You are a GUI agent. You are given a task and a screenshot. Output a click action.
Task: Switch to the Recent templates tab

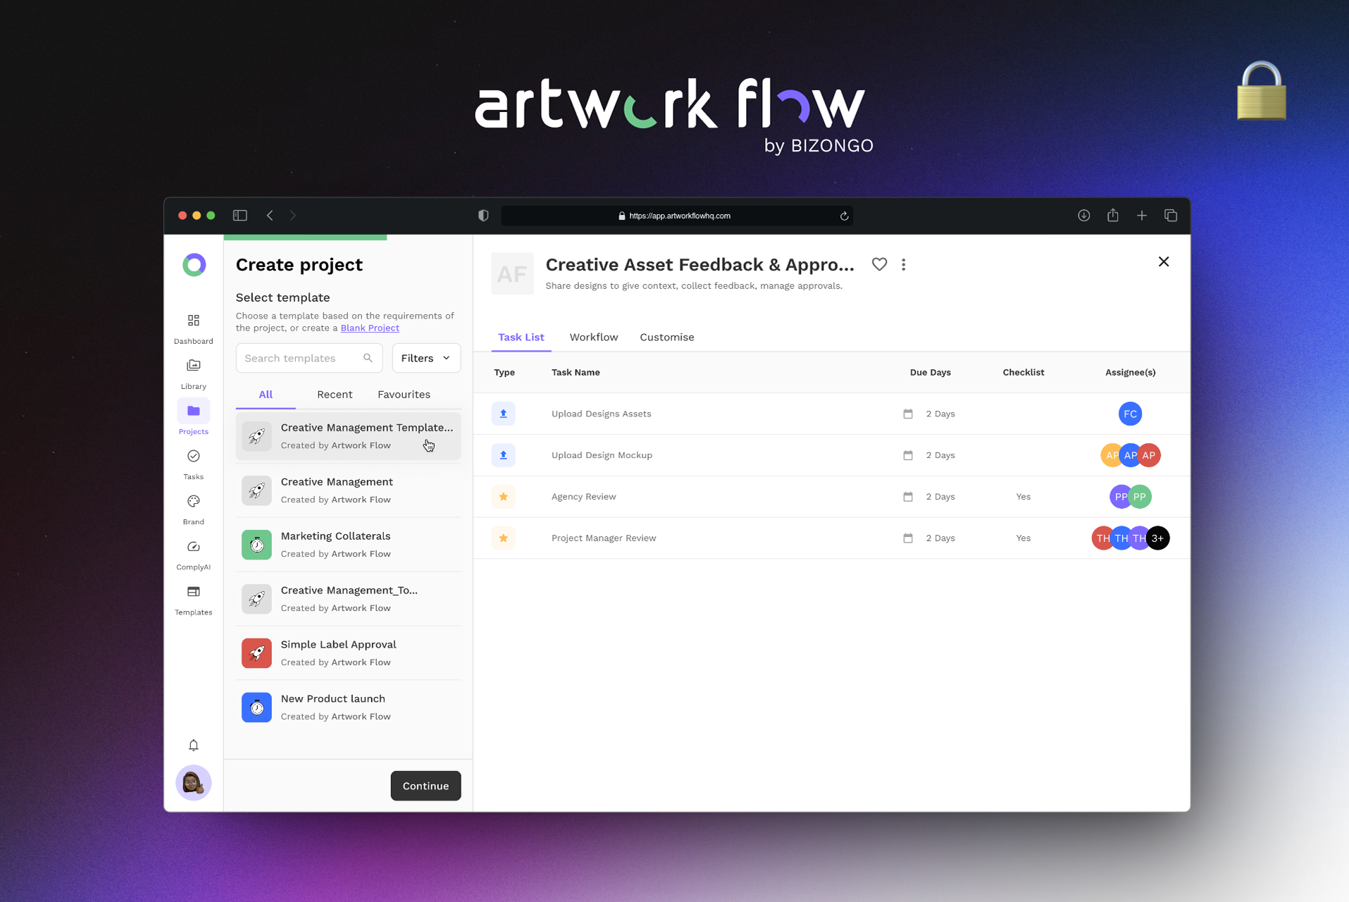tap(335, 395)
